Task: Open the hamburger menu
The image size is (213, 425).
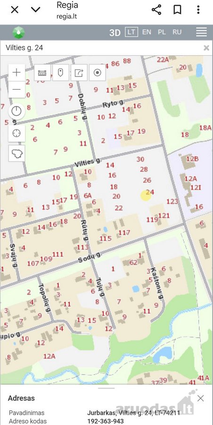Action: point(201,32)
